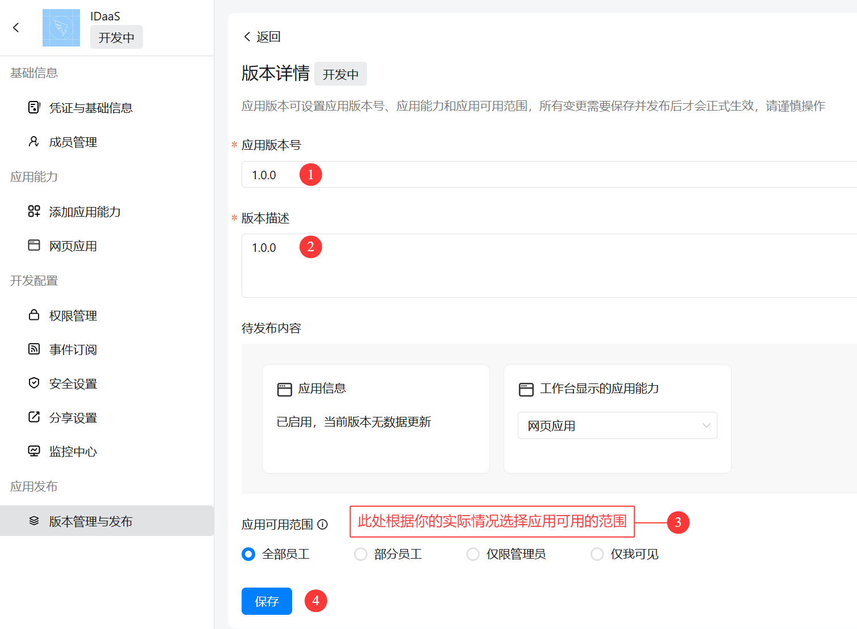Click the security settings shield icon

pos(34,383)
